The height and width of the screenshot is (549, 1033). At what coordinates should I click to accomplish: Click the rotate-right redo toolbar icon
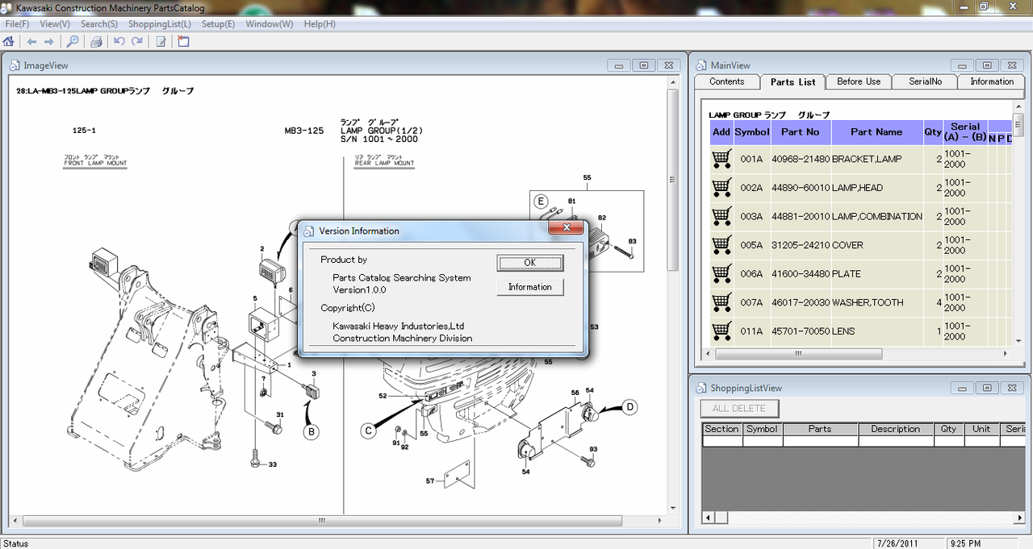pyautogui.click(x=137, y=41)
